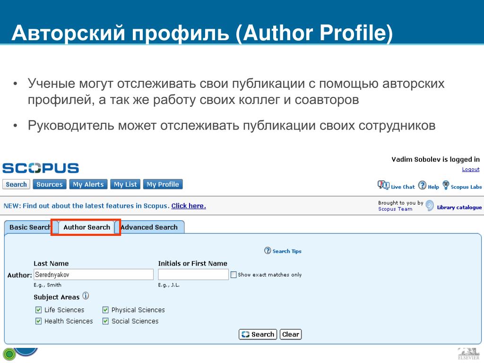Screen dimensions: 484x363
Task: Open the Advanced Search tab
Action: [149, 227]
